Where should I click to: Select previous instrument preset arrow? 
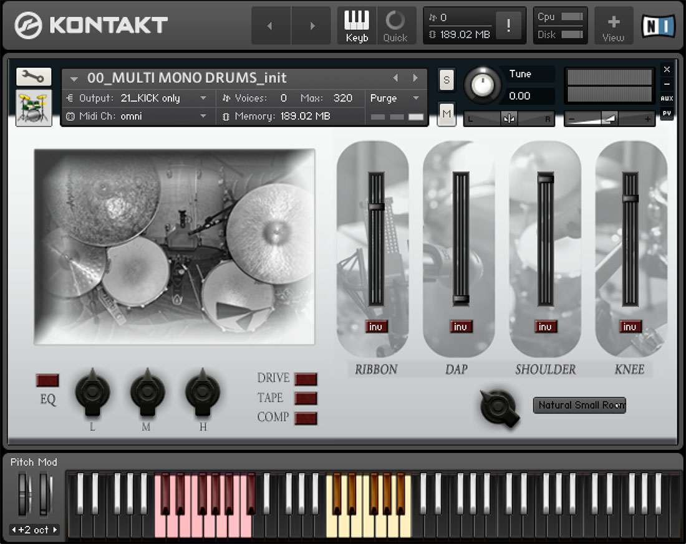[x=395, y=78]
